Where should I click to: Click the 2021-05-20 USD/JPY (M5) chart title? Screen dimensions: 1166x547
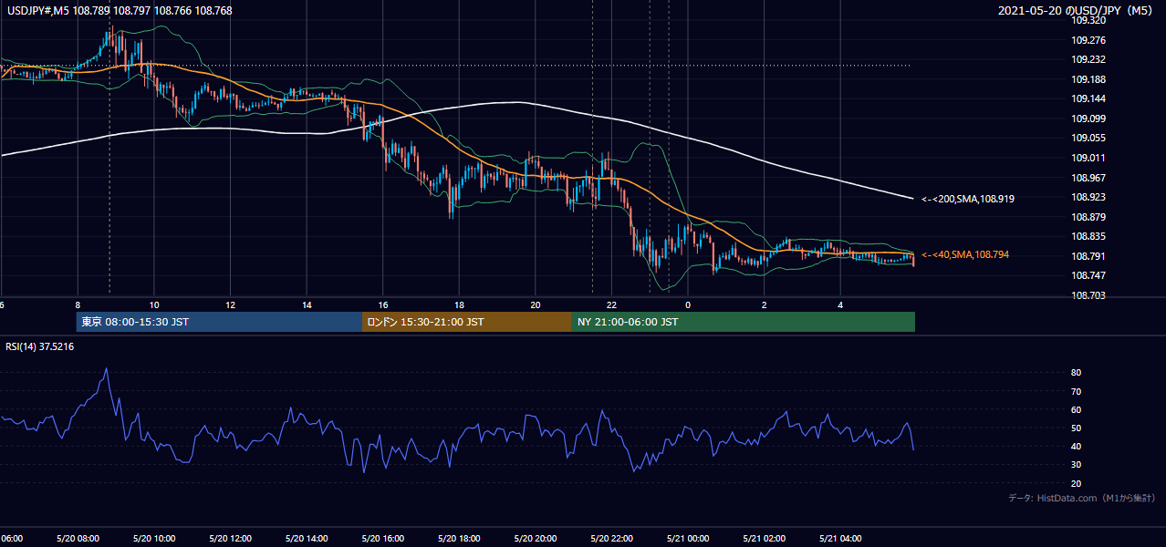click(x=1077, y=11)
